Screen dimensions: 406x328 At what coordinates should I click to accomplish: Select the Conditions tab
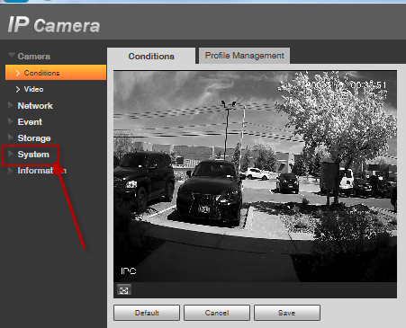pyautogui.click(x=151, y=56)
